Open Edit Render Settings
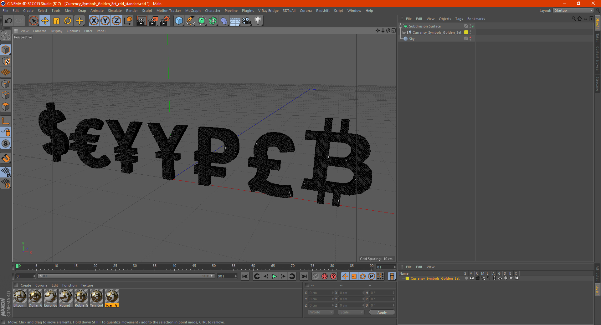This screenshot has height=325, width=601. coord(165,21)
